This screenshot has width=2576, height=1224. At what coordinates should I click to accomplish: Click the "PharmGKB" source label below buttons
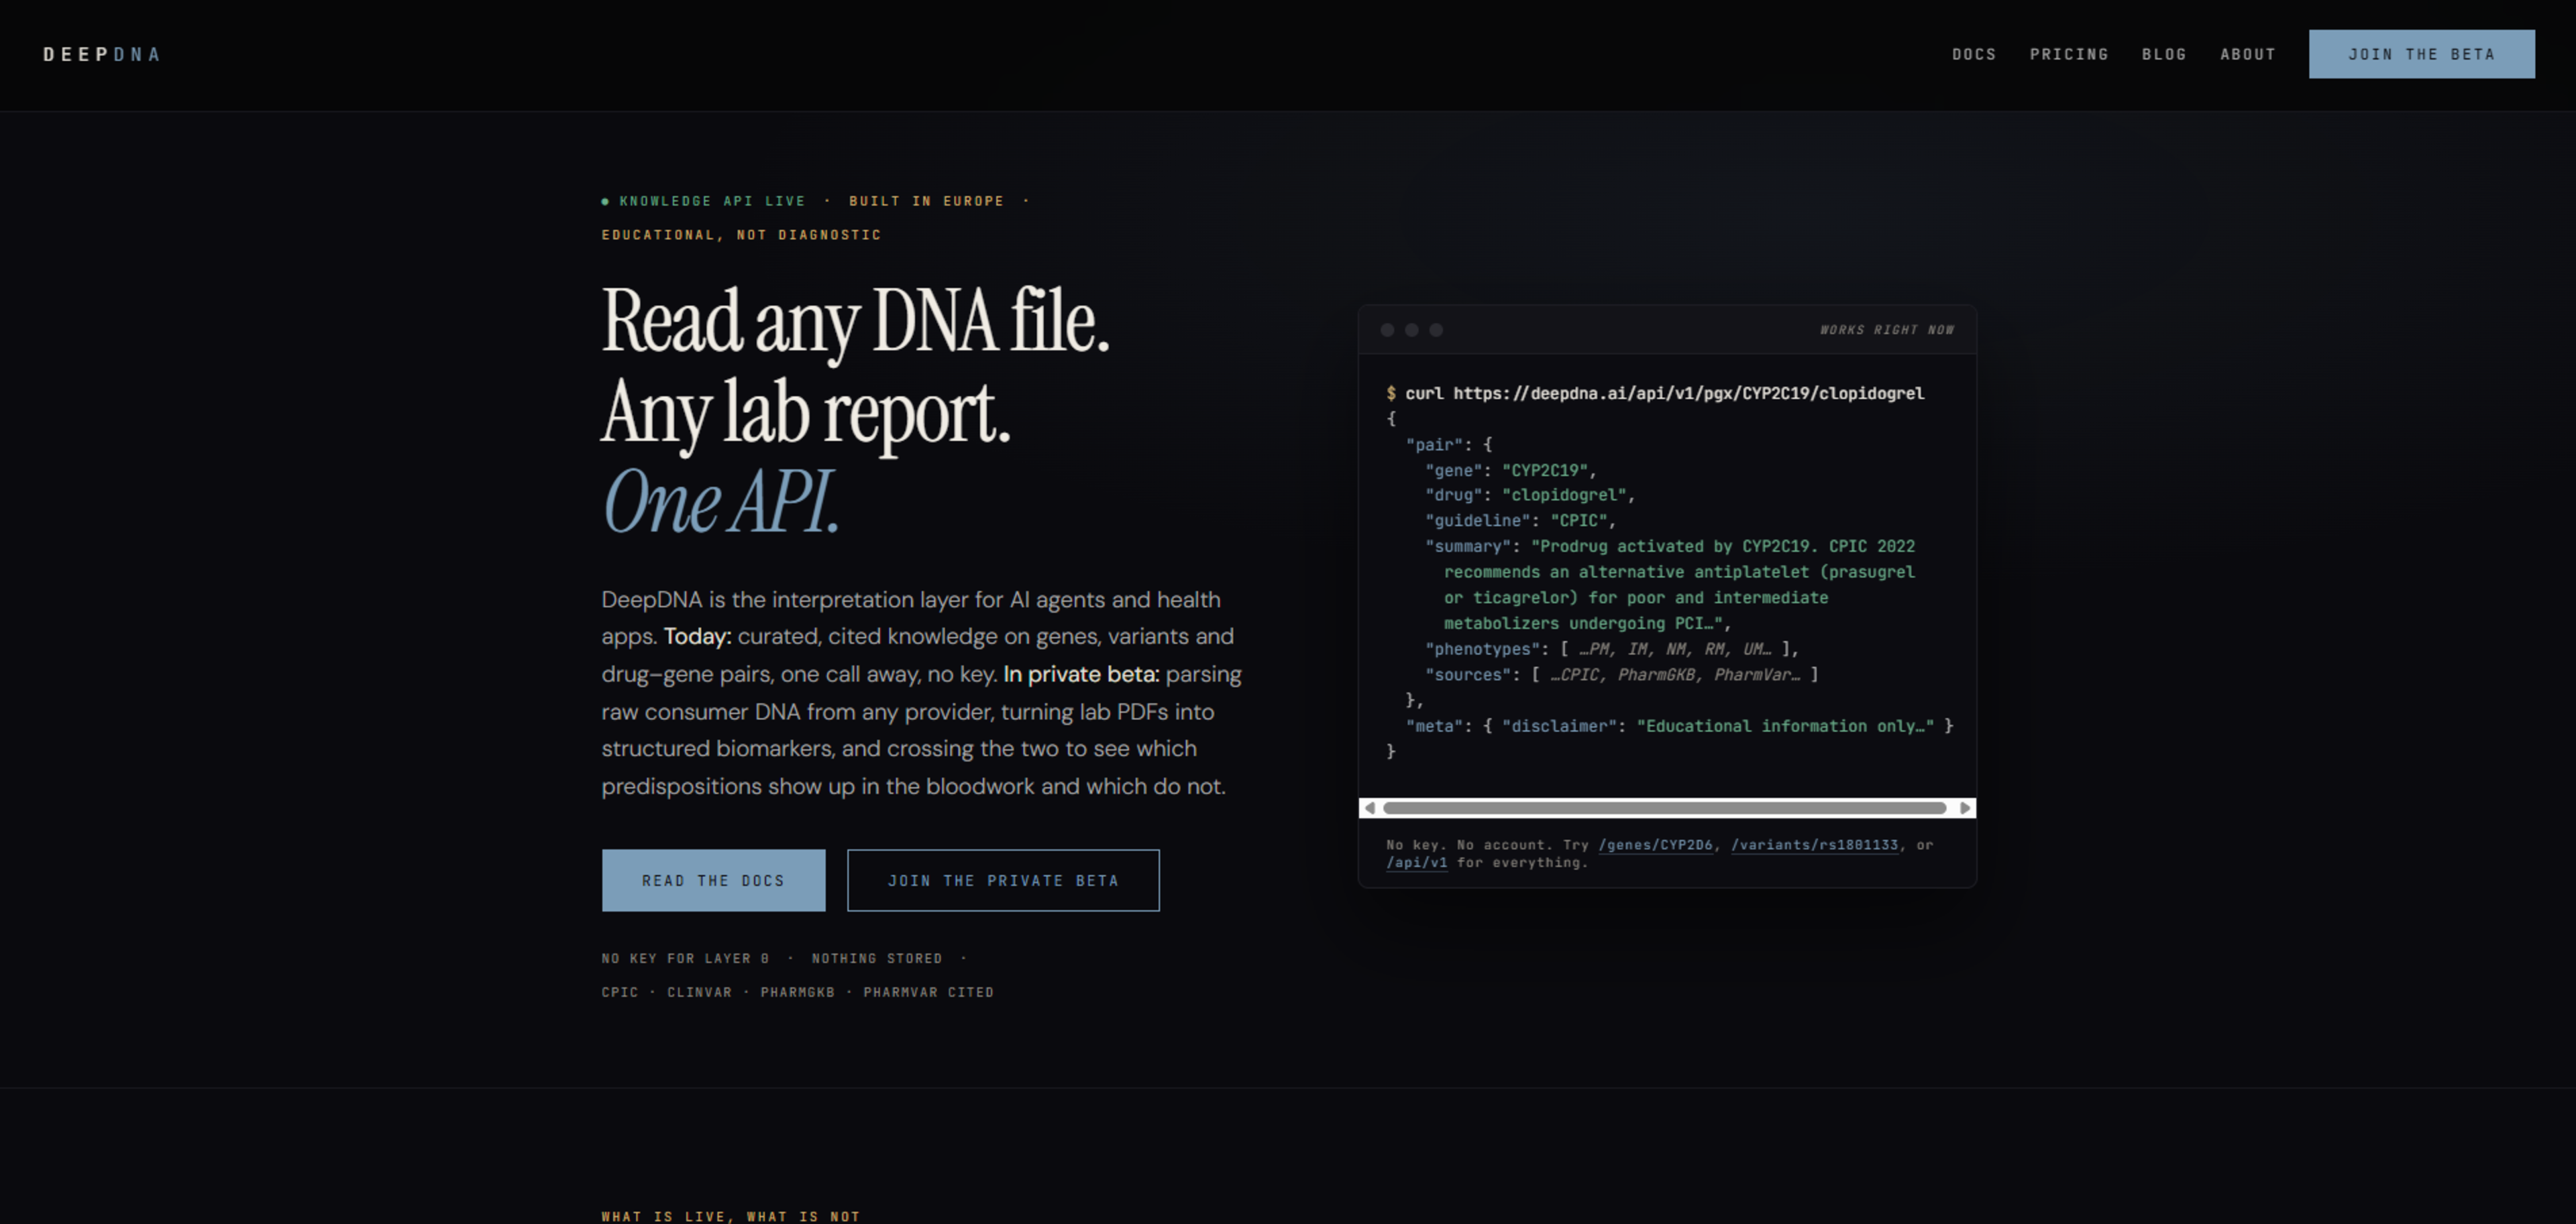point(797,992)
